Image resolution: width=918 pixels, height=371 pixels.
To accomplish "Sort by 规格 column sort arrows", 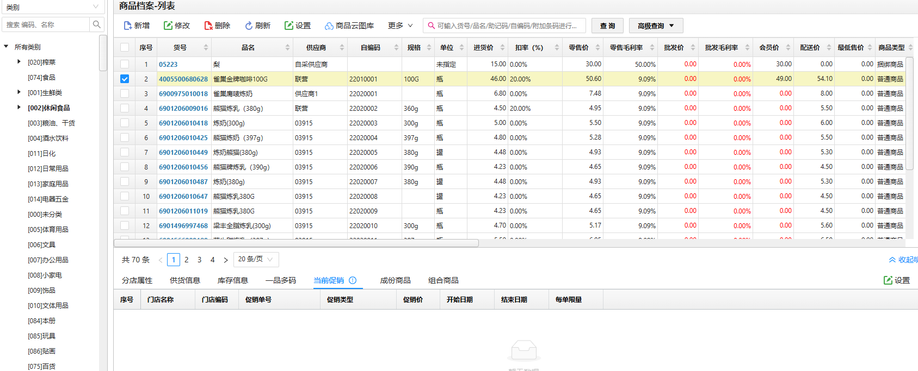I will (x=429, y=47).
